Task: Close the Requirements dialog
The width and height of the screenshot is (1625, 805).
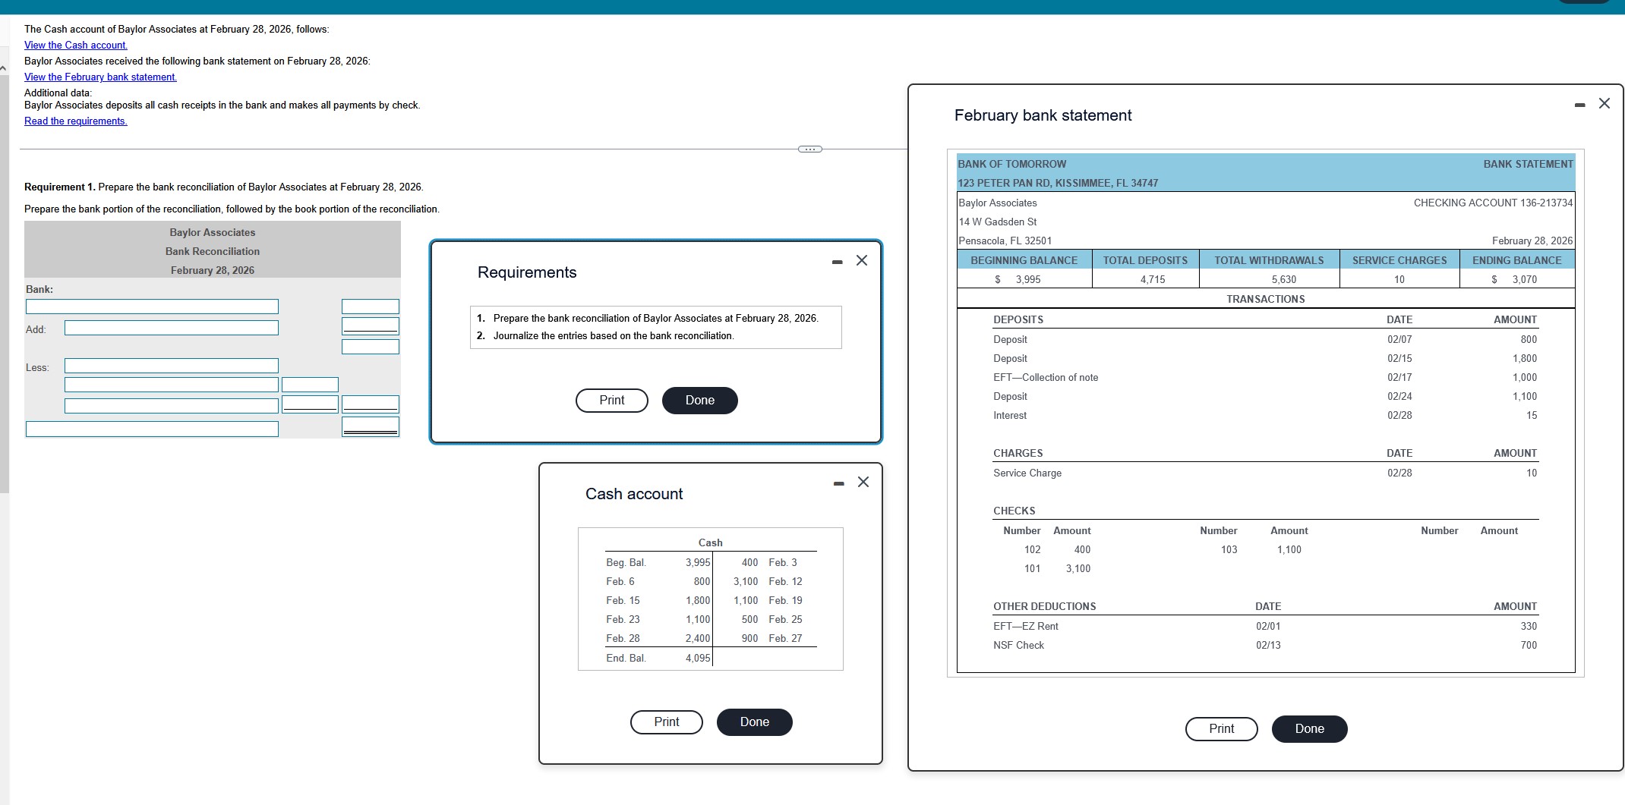Action: [x=862, y=260]
